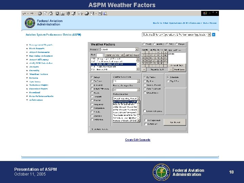Choose the Frequency radio option

(92, 104)
